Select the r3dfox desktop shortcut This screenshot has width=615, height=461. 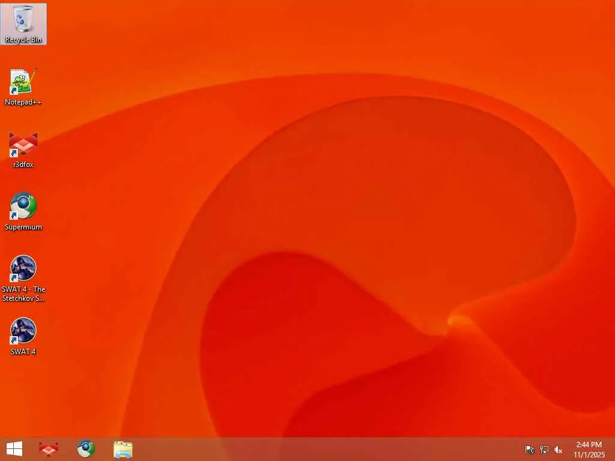(x=23, y=149)
